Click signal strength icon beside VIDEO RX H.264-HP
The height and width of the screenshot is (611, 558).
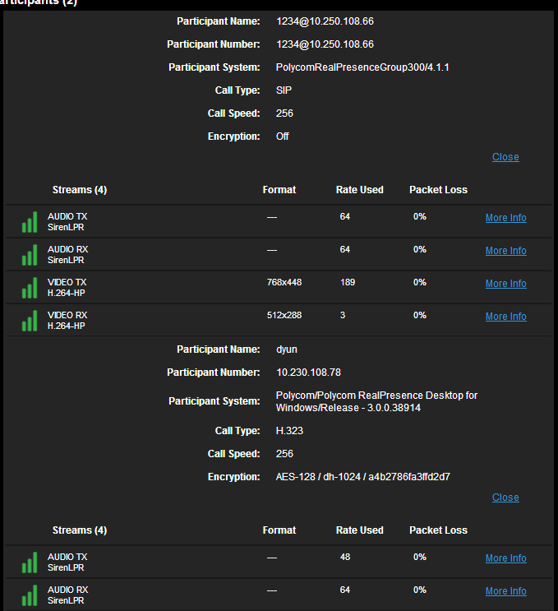tap(30, 321)
